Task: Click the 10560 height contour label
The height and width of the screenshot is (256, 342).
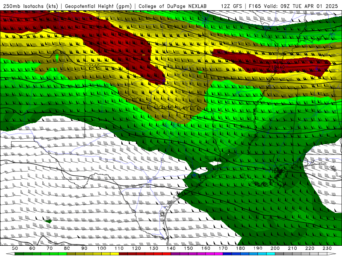Action: pos(93,66)
